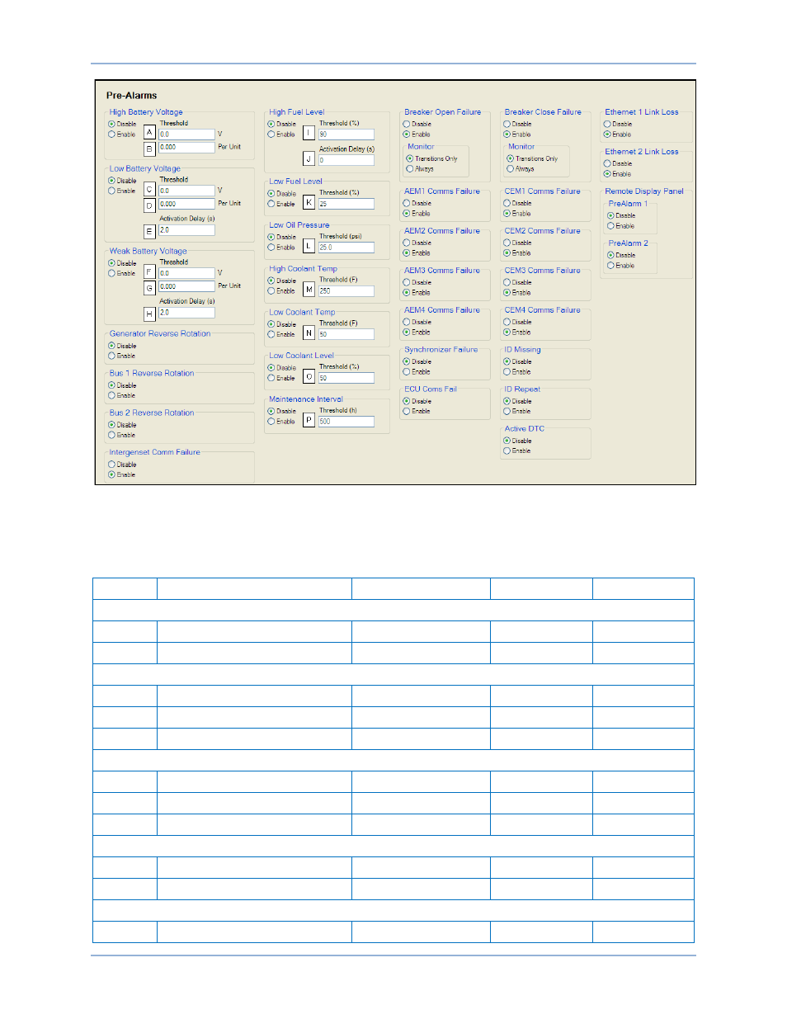This screenshot has height=1019, width=787.
Task: Select Disable under Ethernet 1 Link Loss
Action: [x=606, y=124]
